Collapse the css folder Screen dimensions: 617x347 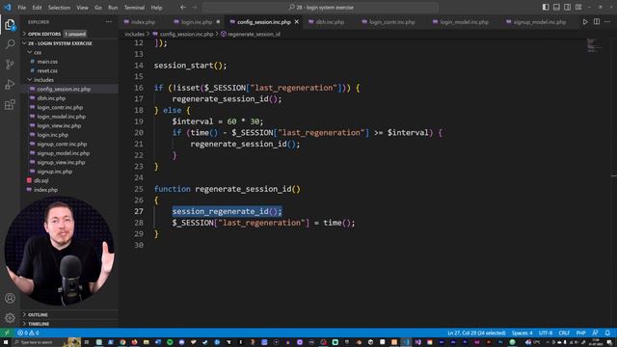[69, 52]
